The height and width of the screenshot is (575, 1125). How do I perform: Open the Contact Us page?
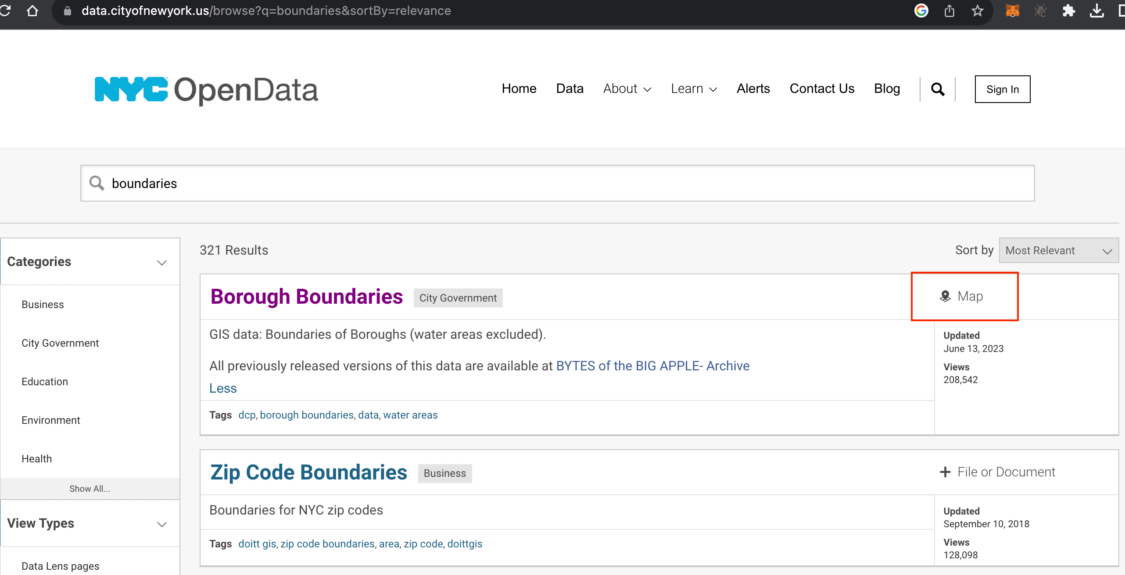click(822, 89)
